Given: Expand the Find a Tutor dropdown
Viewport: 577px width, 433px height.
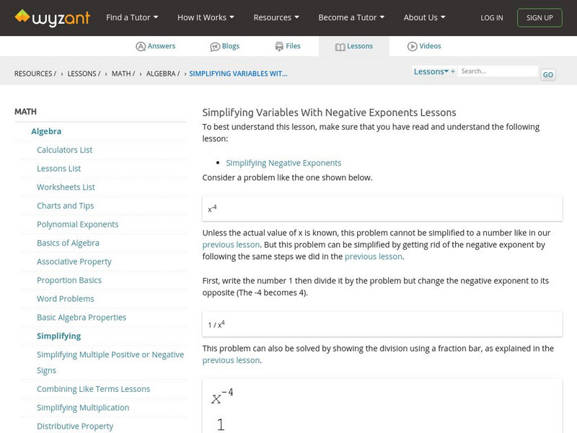Looking at the screenshot, I should coord(132,17).
